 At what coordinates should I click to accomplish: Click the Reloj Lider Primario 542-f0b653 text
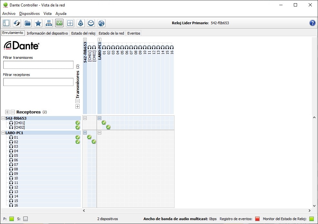200,23
